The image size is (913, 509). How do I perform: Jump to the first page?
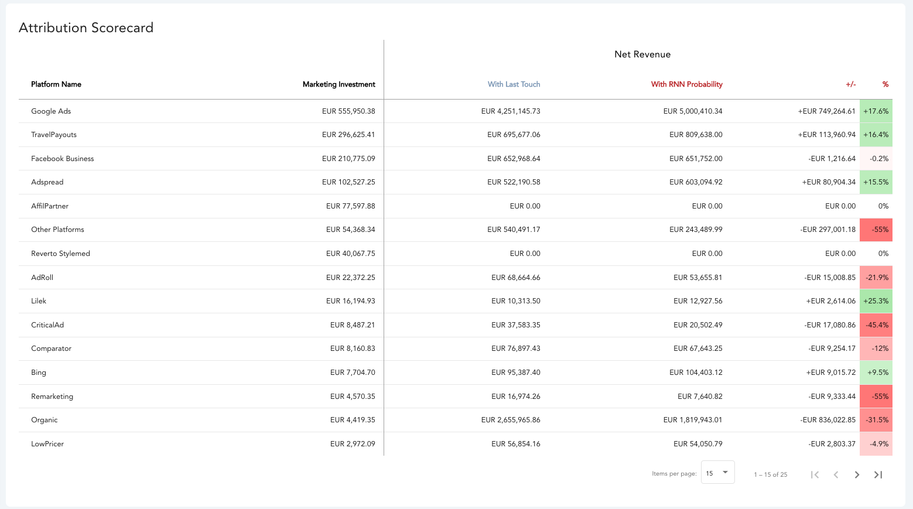point(815,474)
